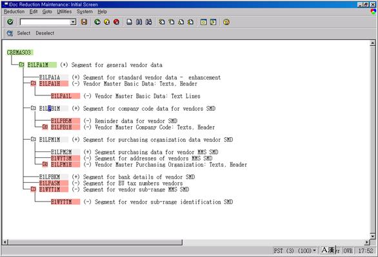Screen dimensions: 378x257
Task: Click the Print icon in toolbar
Action: tap(130, 22)
